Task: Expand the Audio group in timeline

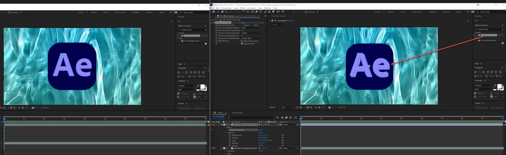Action: (224, 153)
